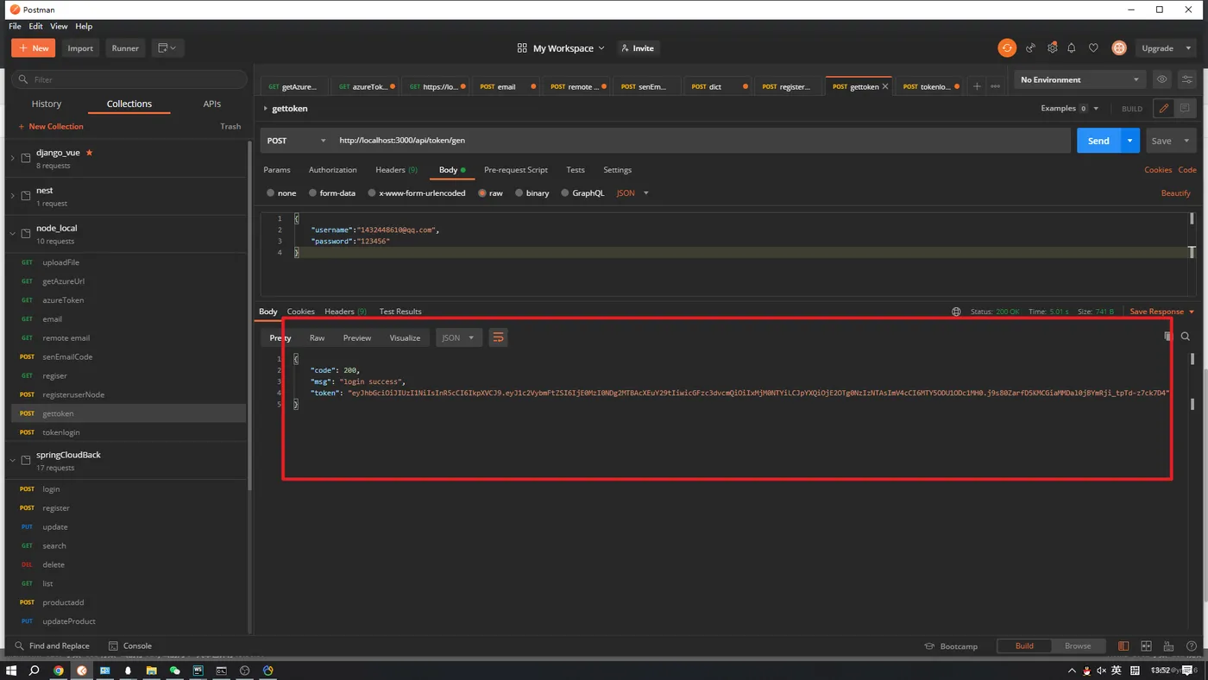The image size is (1208, 680).
Task: Open manage environments sliders icon
Action: coord(1186,79)
